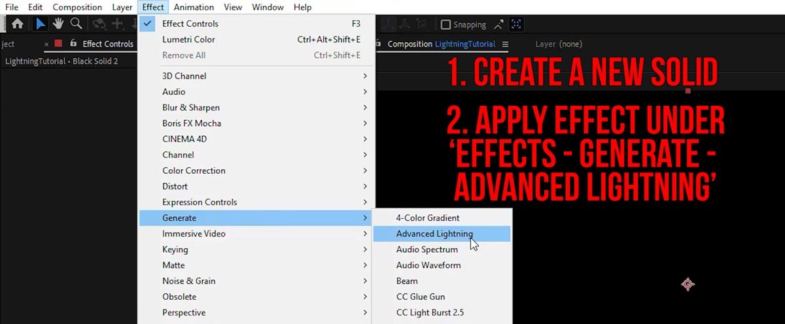The image size is (785, 324).
Task: Expand the Channel submenu
Action: coord(257,155)
